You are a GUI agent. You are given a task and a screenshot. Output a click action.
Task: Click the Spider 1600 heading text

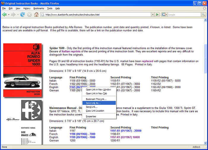57,48
